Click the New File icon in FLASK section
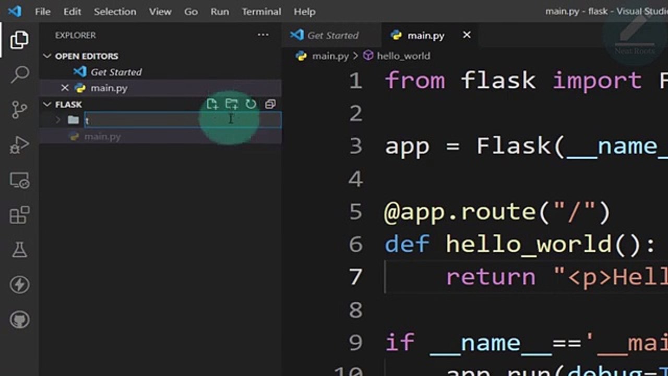 (212, 104)
